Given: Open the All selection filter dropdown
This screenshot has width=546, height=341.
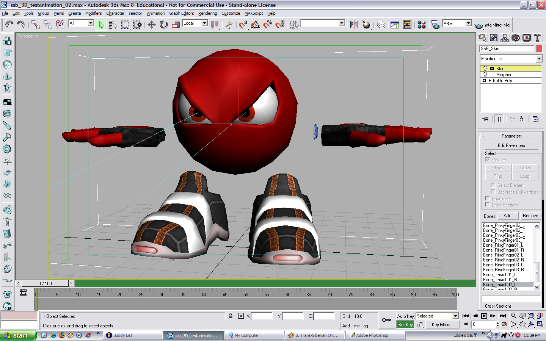Looking at the screenshot, I should [x=90, y=23].
